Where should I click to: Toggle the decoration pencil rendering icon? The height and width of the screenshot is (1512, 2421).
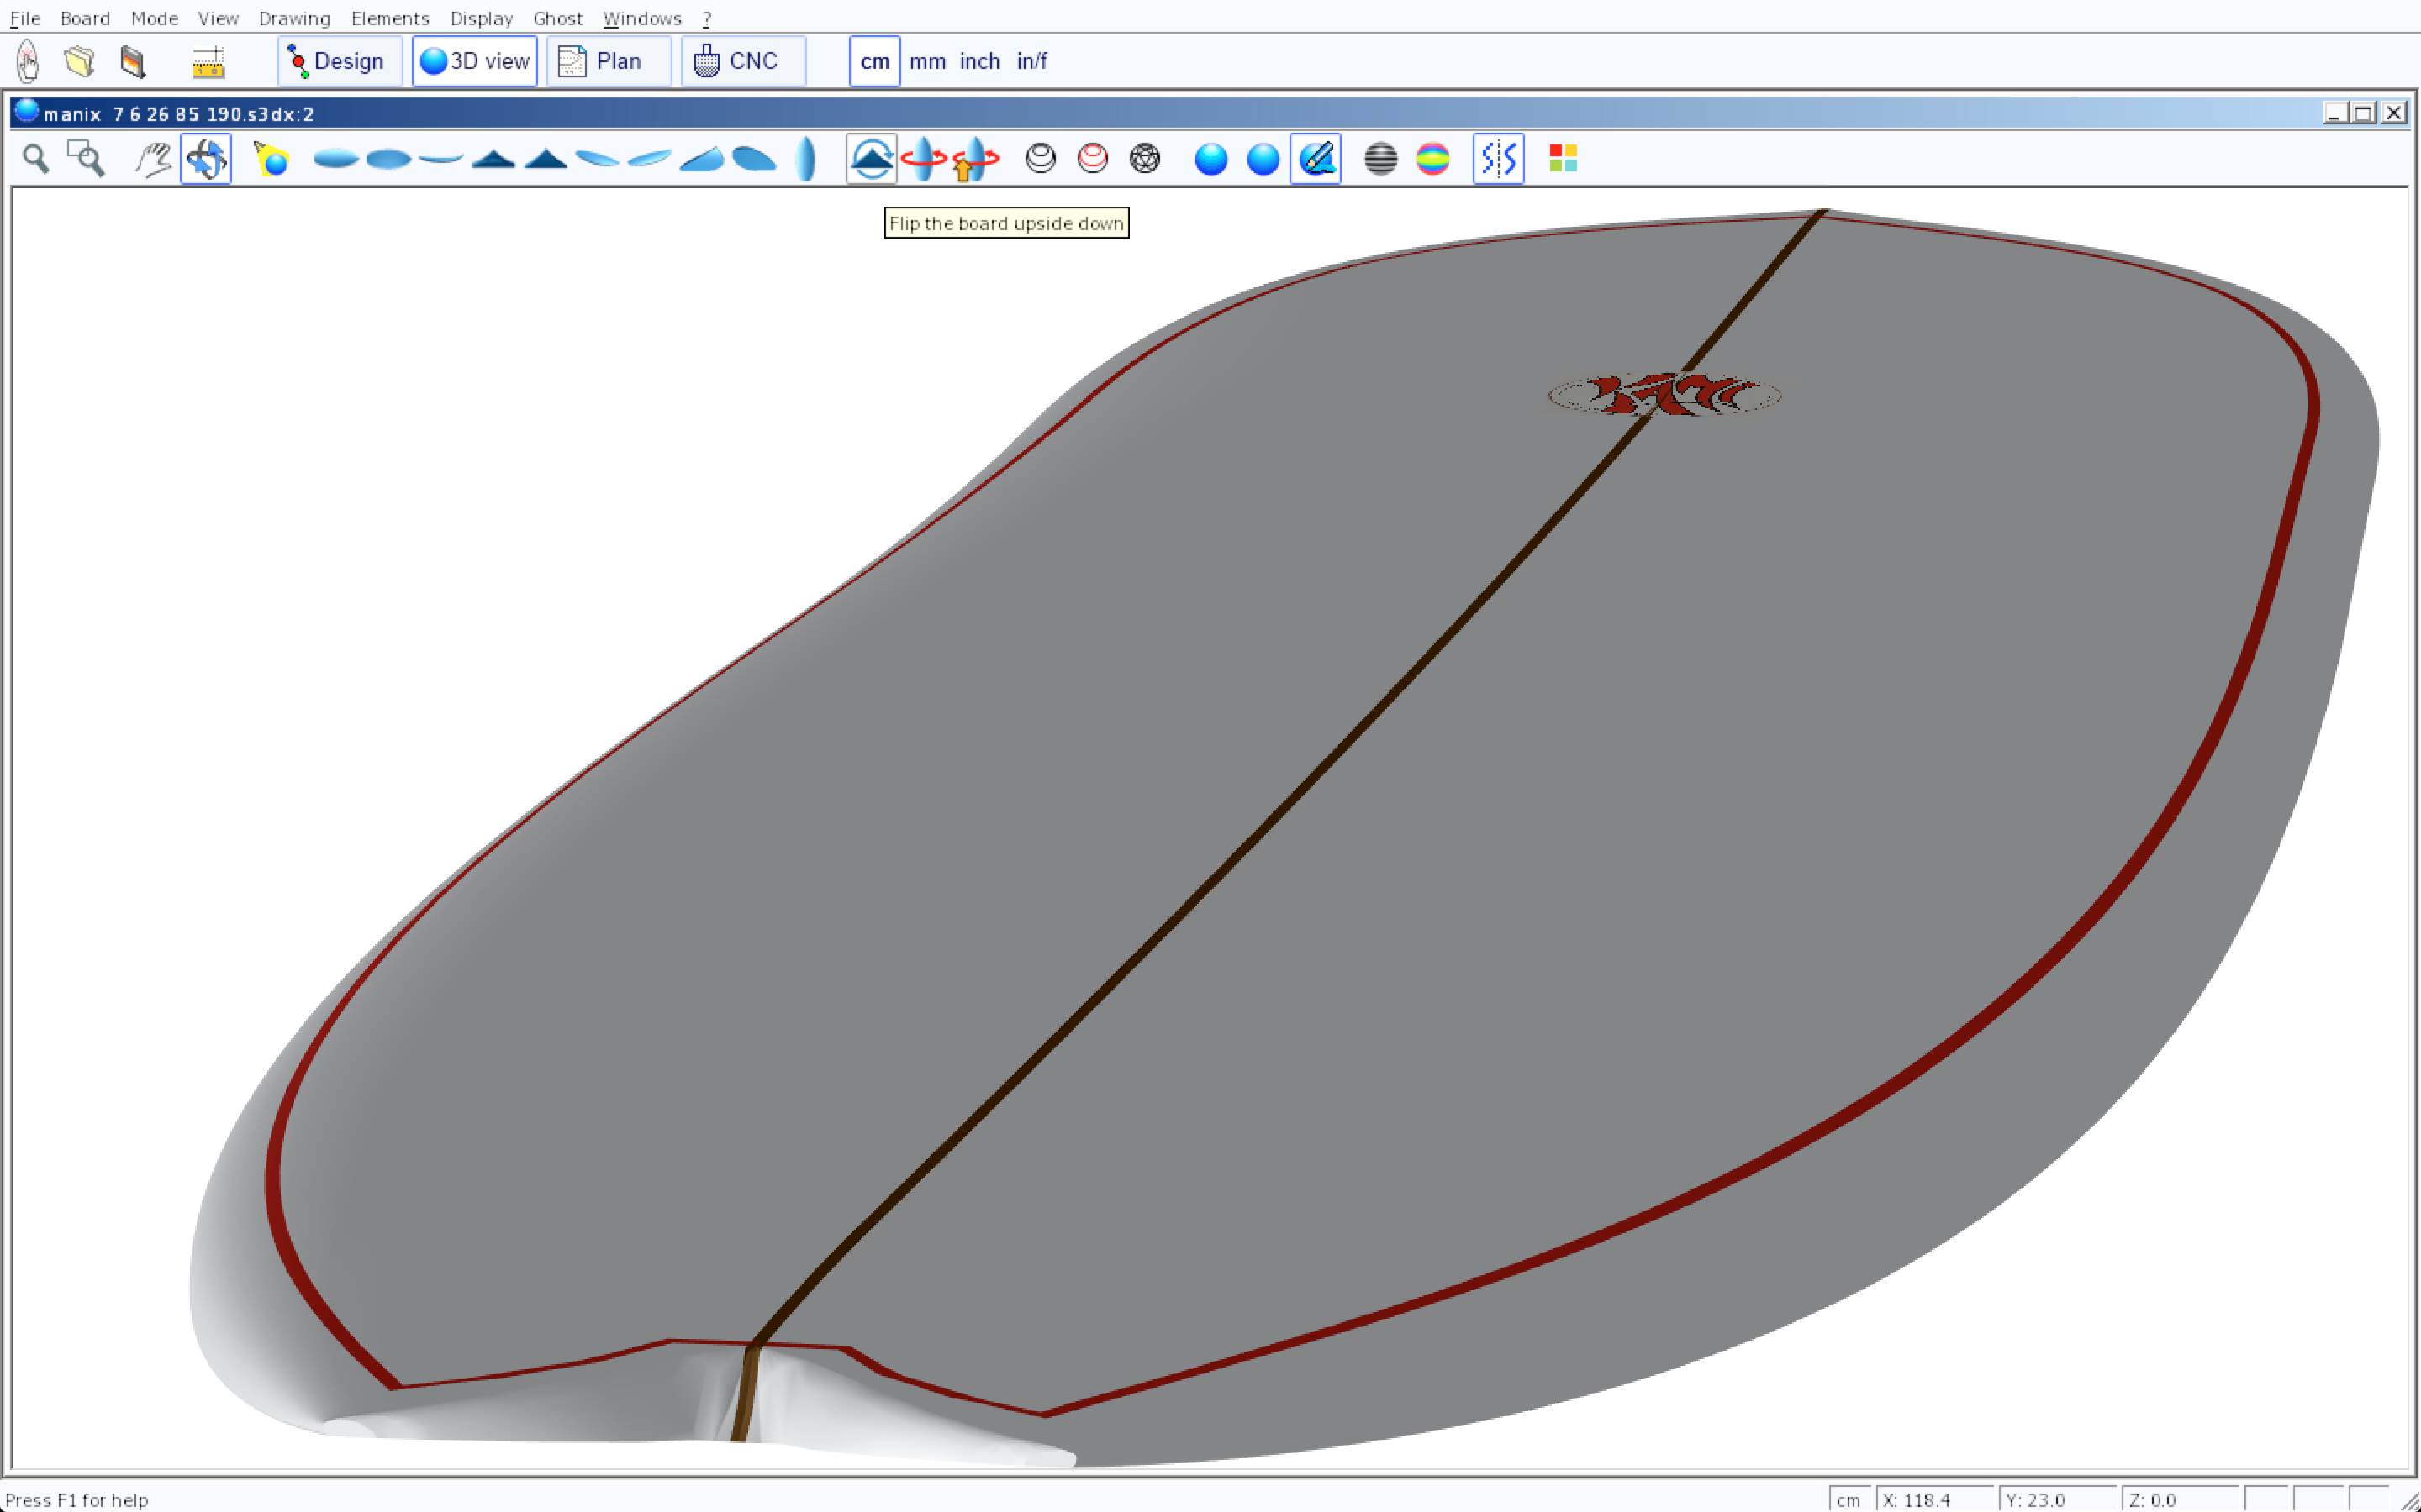pyautogui.click(x=1316, y=159)
